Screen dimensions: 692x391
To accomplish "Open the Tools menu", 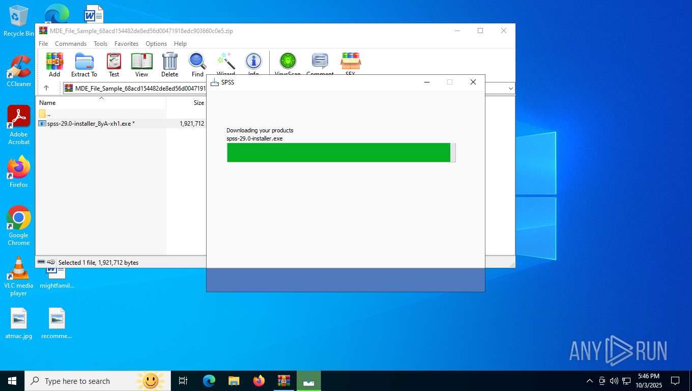I will point(100,44).
